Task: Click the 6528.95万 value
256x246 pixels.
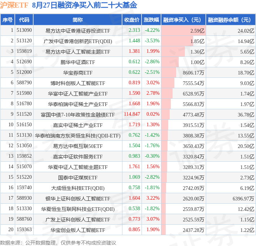Action: (x=194, y=94)
